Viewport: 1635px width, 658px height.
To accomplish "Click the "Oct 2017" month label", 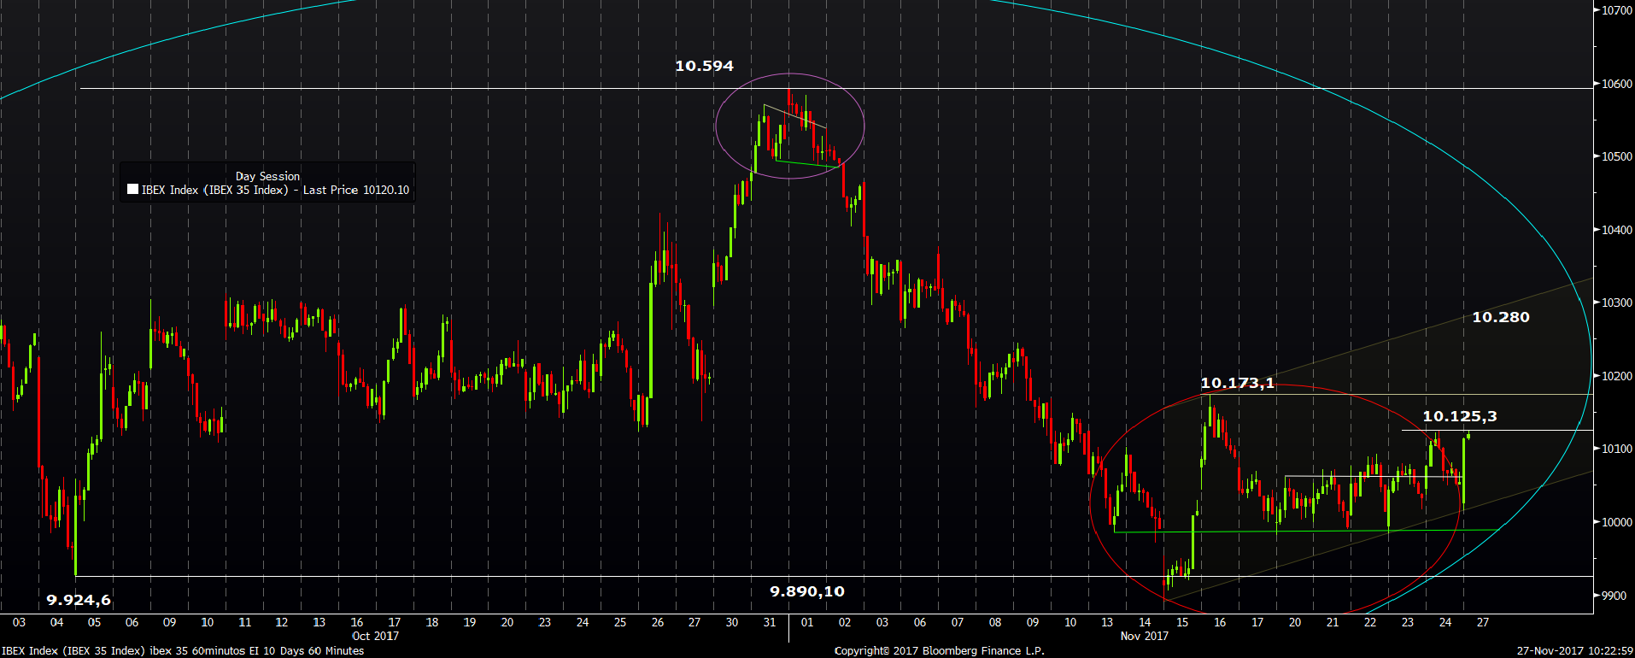I will (x=375, y=636).
